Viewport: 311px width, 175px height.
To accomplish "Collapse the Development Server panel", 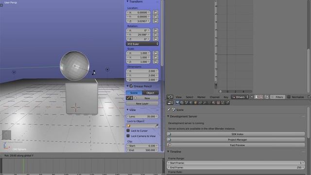I will coord(168,116).
